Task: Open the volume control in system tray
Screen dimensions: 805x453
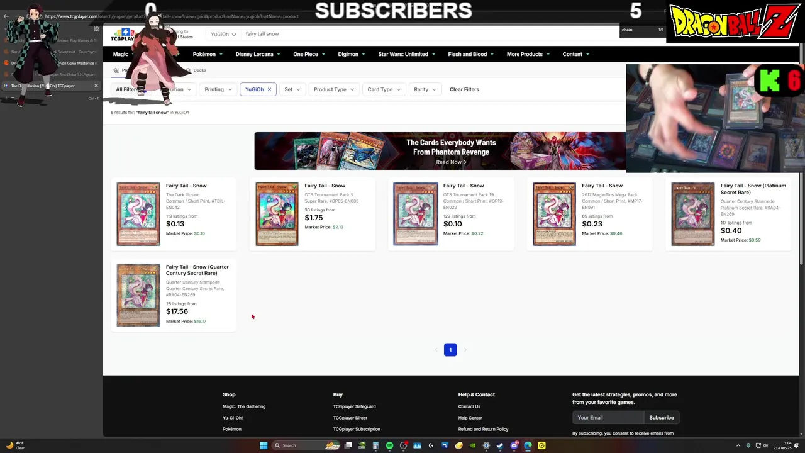Action: click(765, 445)
